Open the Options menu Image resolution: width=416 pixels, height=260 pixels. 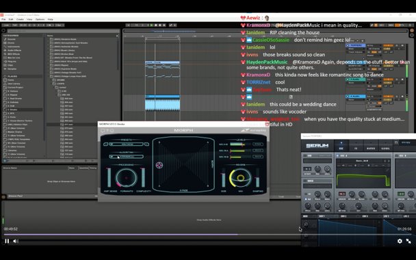click(x=40, y=19)
